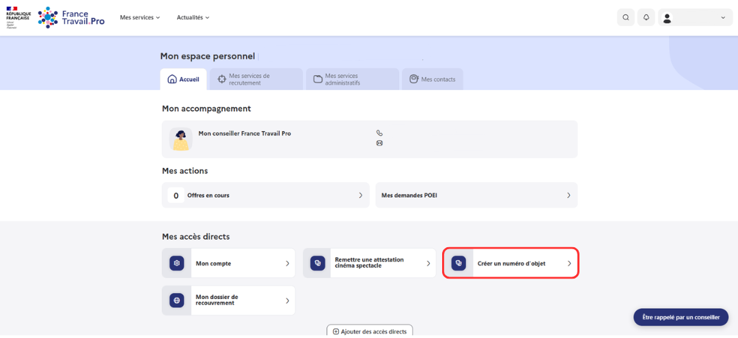
Task: Click the Mon espace personnel heading
Action: pos(208,57)
